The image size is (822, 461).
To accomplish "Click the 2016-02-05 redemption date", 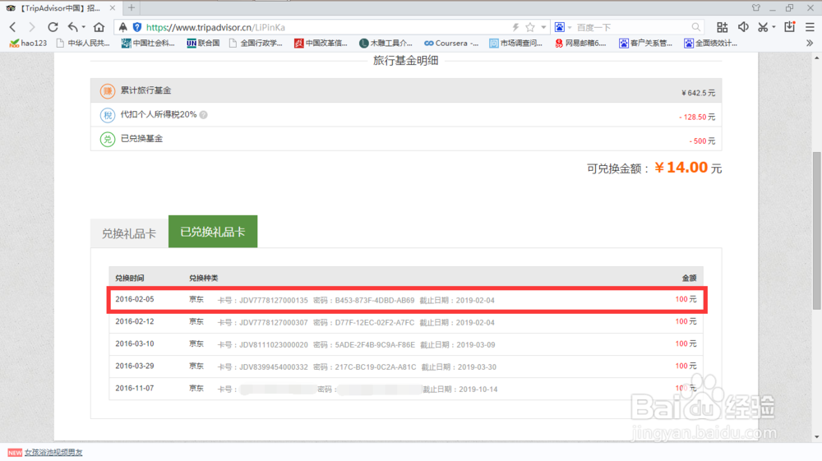I will point(135,299).
